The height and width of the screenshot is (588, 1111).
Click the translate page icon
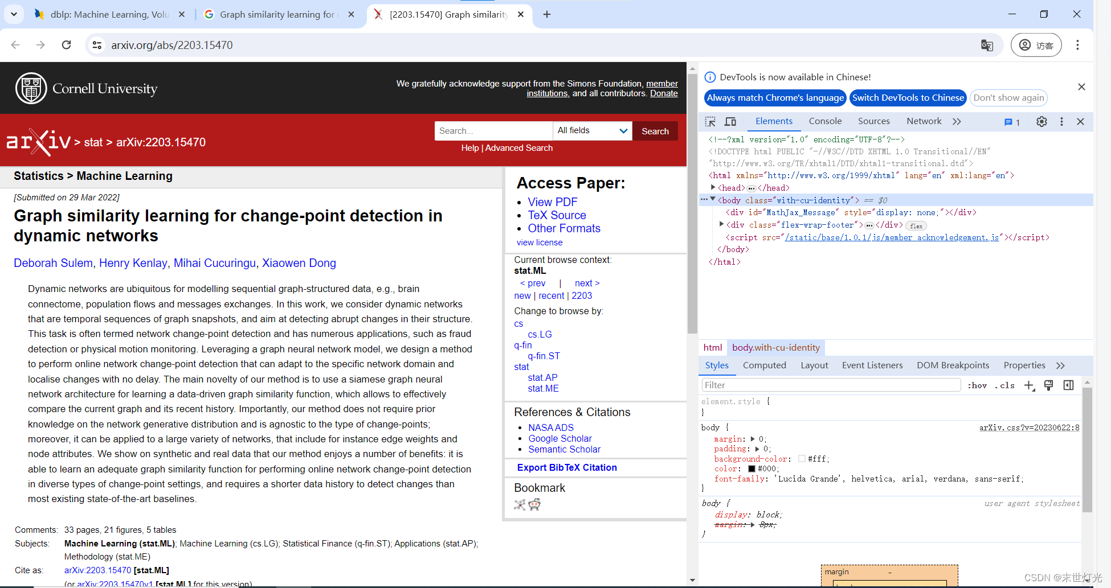(987, 45)
